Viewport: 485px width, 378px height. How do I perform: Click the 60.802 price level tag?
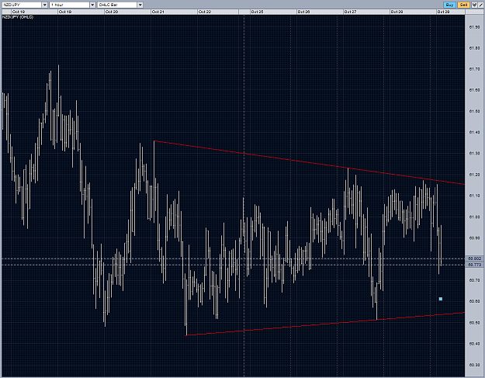coord(475,258)
